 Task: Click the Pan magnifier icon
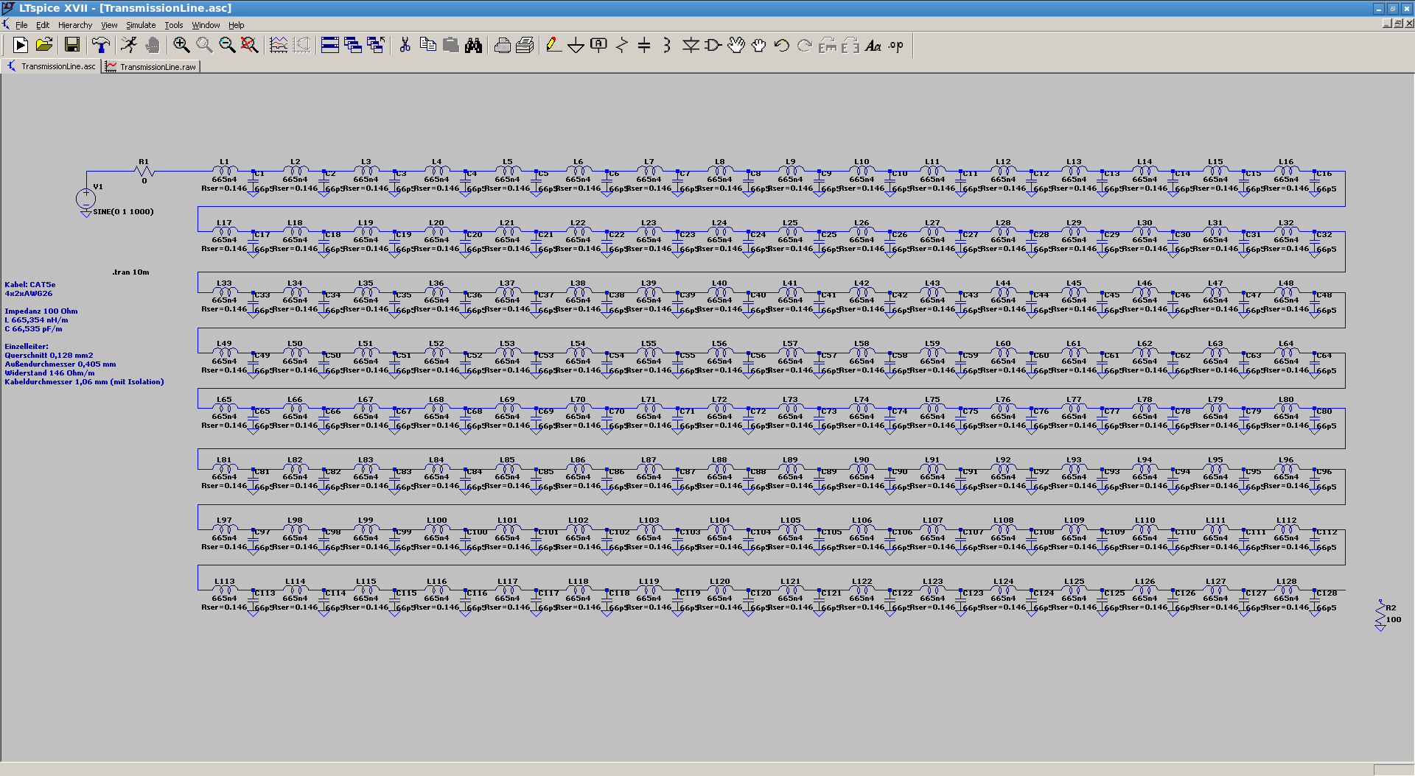point(204,46)
